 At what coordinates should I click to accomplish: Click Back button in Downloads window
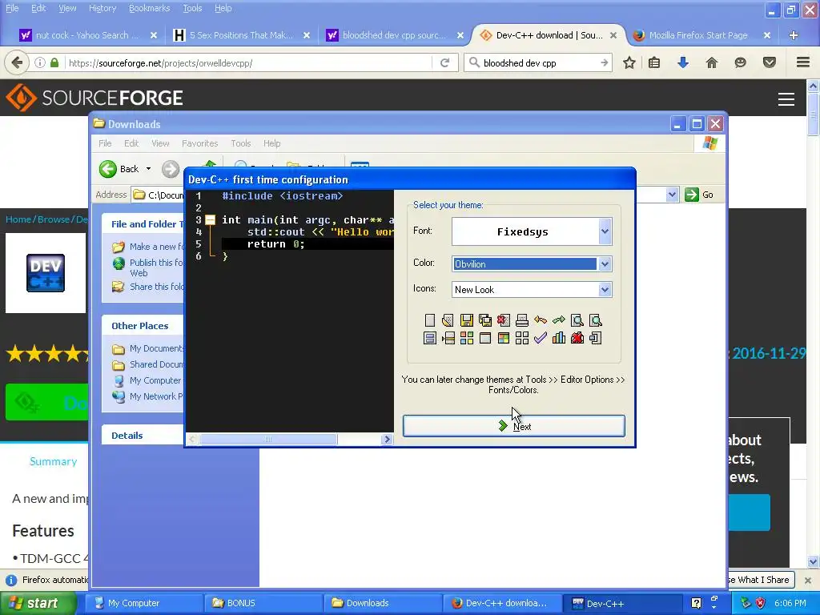(x=119, y=169)
